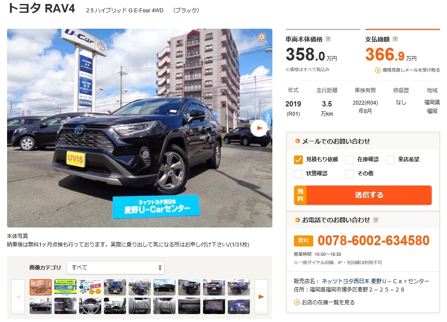Click help icon beside 車両本体価格
The width and height of the screenshot is (447, 322).
[328, 39]
